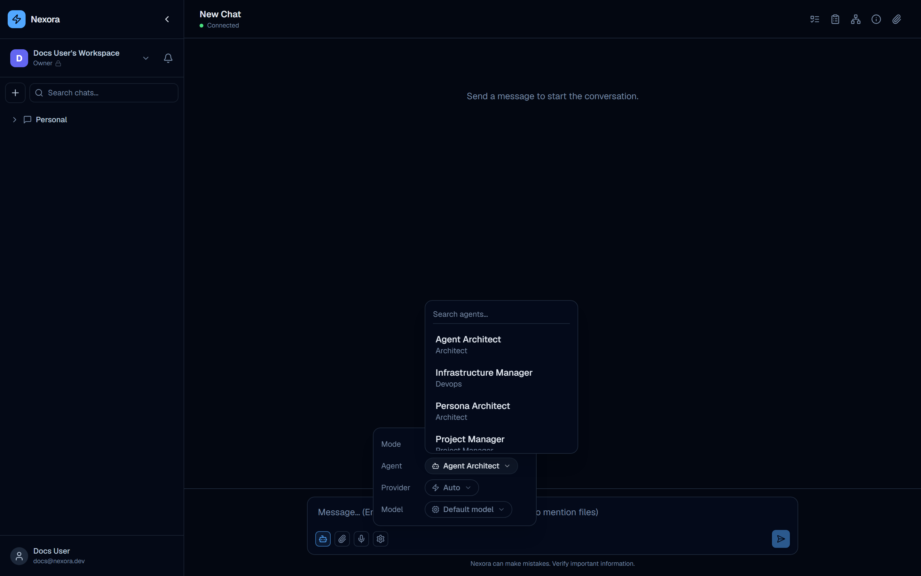Click the Docs User profile avatar
The image size is (921, 576).
pos(19,556)
